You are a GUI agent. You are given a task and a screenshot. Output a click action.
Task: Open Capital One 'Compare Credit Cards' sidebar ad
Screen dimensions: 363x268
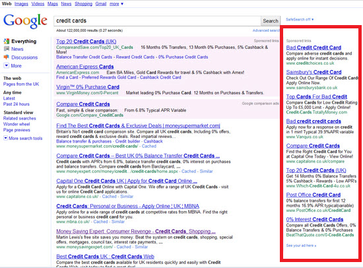pyautogui.click(x=313, y=146)
